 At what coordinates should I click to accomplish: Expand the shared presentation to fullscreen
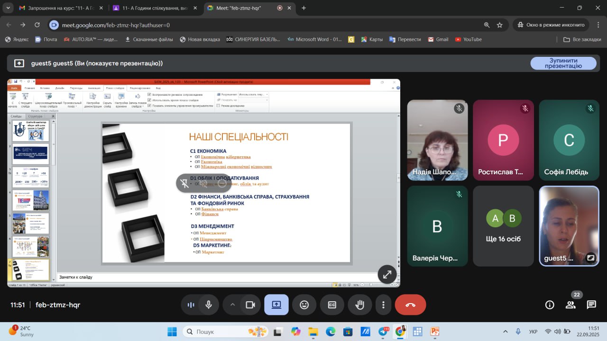coord(387,274)
